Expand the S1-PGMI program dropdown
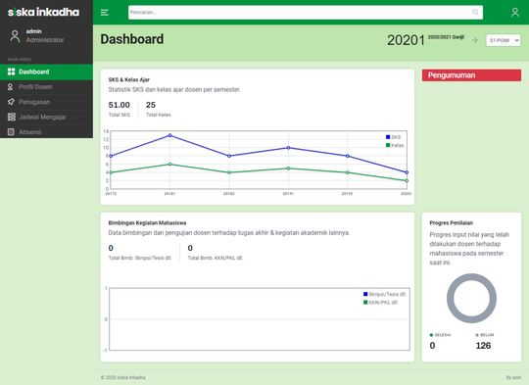 pyautogui.click(x=503, y=40)
